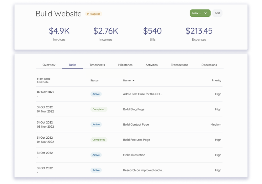Viewport: 262px width, 184px height.
Task: Open the green New dropdown menu
Action: [x=200, y=13]
